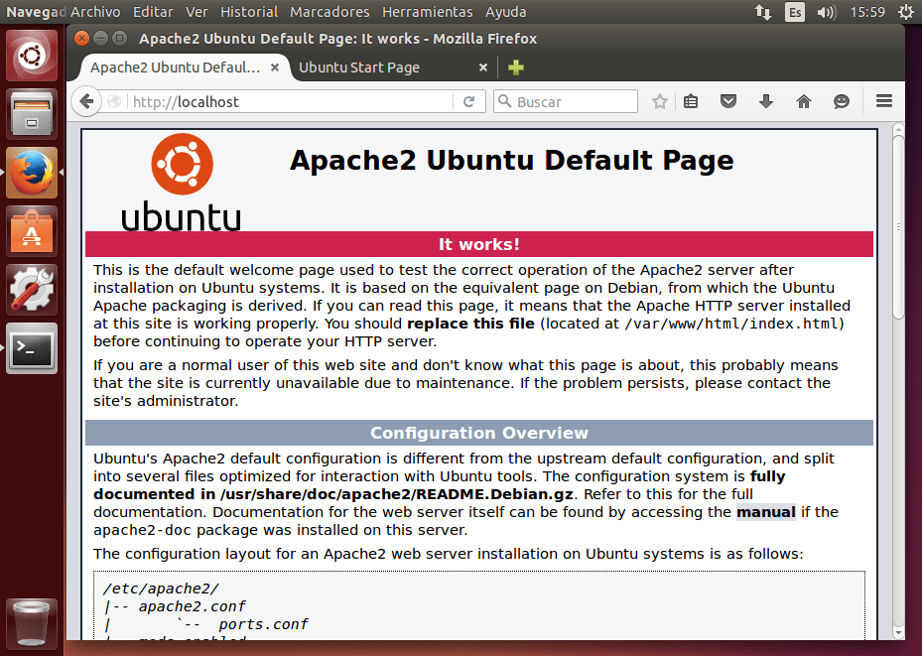Click the Ubuntu logo image on page
This screenshot has height=656, width=922.
coord(181,183)
